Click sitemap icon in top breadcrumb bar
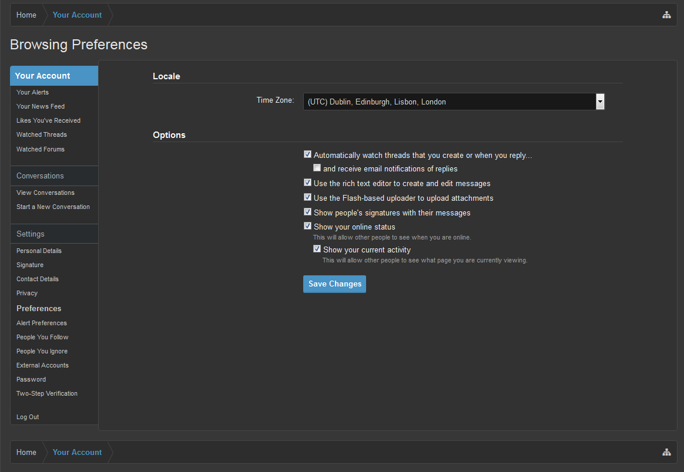 tap(666, 15)
